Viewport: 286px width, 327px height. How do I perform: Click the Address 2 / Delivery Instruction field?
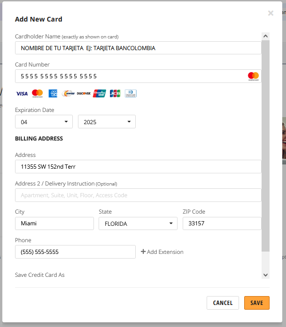pyautogui.click(x=138, y=195)
